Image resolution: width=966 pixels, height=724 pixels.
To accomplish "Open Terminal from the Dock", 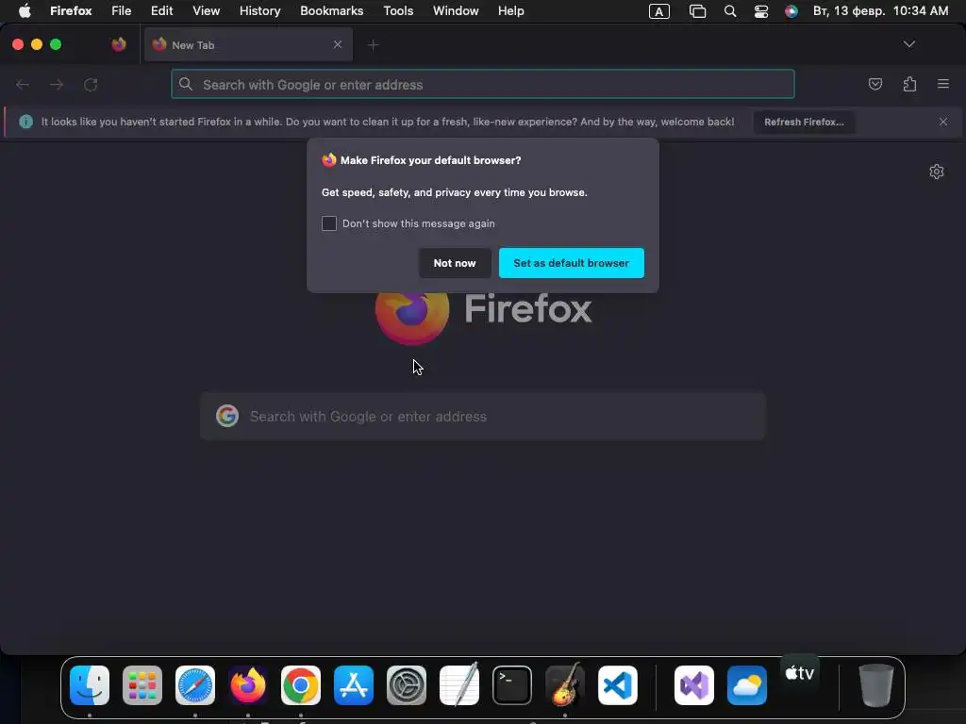I will pyautogui.click(x=512, y=685).
